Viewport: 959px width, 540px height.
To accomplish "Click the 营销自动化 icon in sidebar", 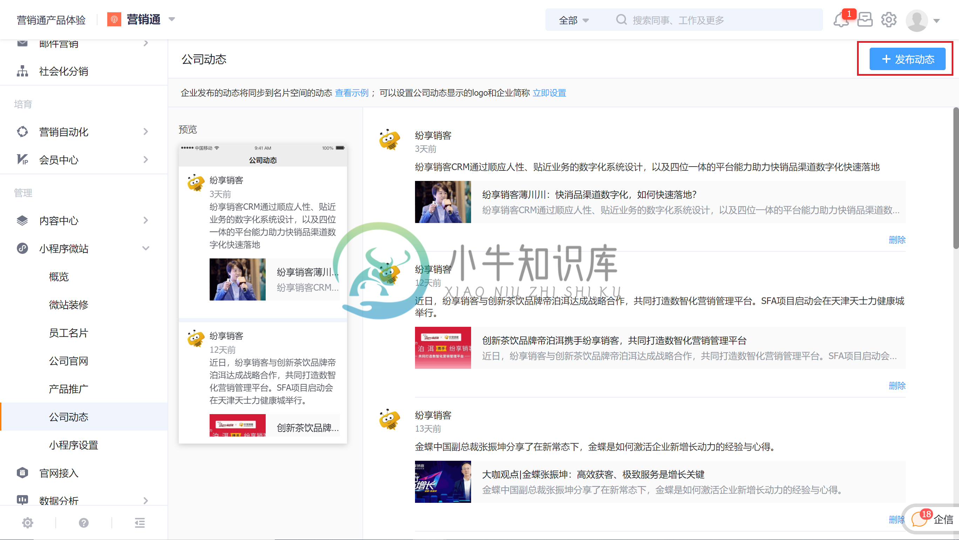I will [x=22, y=131].
